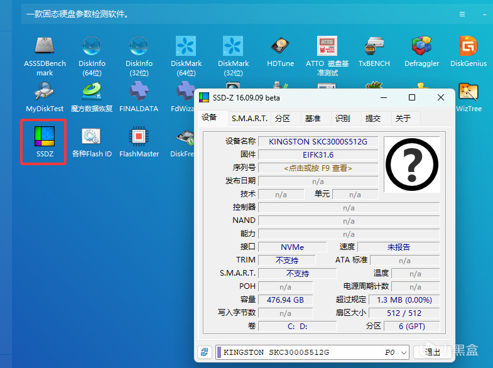Click the NVMe interface value

(293, 247)
